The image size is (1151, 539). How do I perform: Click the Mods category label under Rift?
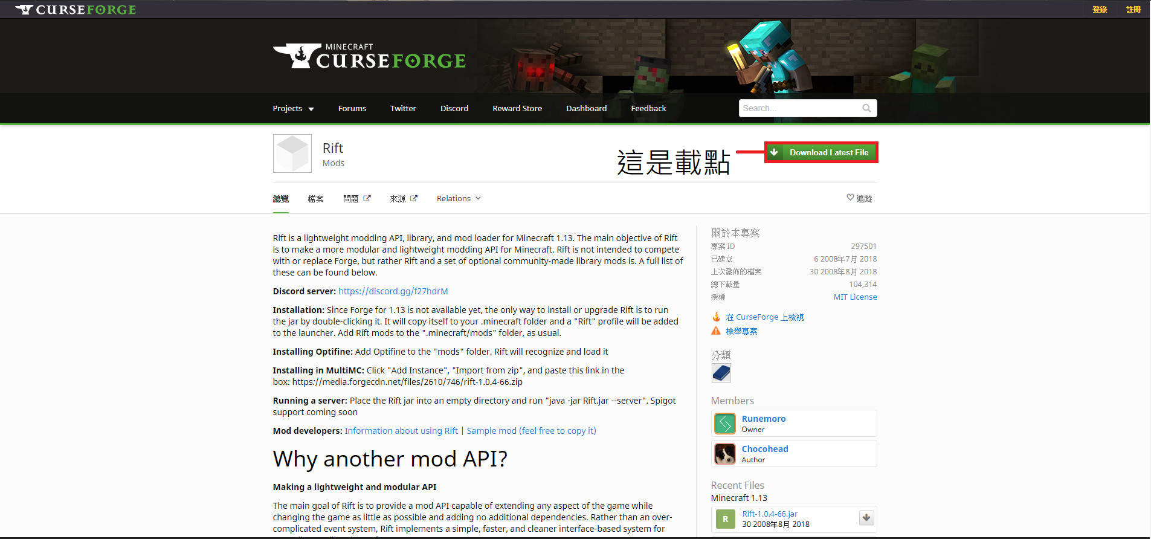pos(334,163)
